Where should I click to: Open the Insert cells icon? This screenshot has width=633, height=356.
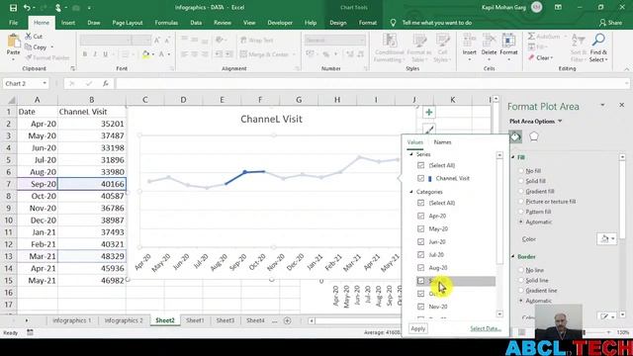click(470, 41)
